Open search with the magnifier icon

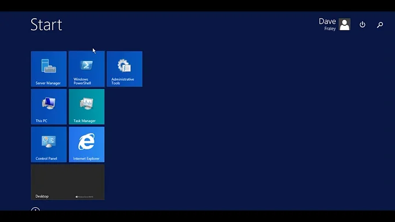[380, 25]
